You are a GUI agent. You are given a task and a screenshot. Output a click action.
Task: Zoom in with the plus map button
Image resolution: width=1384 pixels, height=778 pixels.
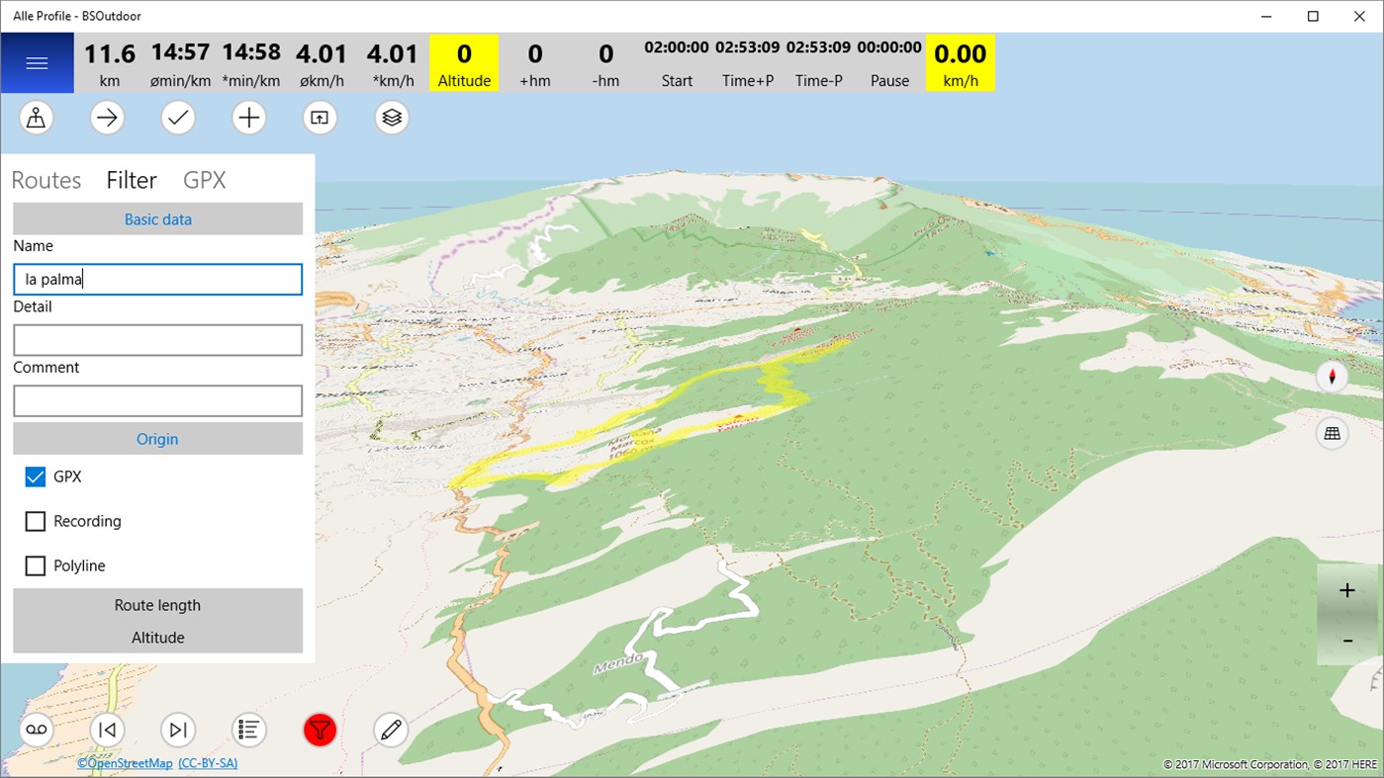point(1346,590)
